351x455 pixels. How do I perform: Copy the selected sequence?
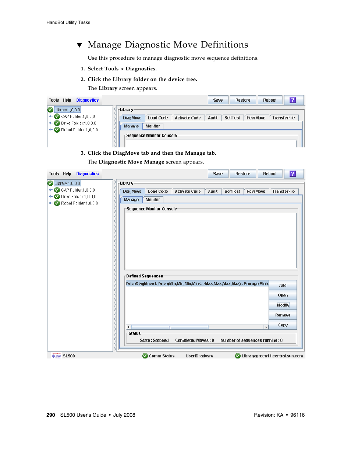[283, 325]
